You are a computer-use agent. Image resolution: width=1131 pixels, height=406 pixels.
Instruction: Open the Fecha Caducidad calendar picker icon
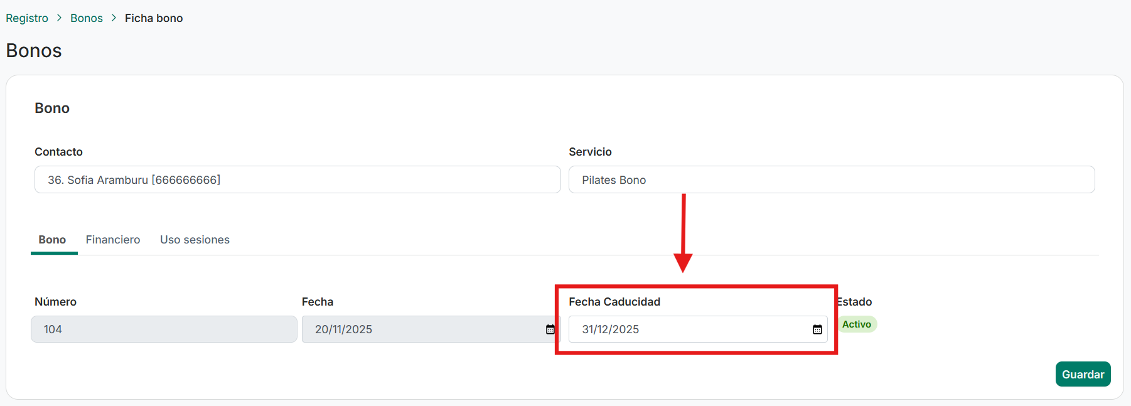tap(817, 329)
